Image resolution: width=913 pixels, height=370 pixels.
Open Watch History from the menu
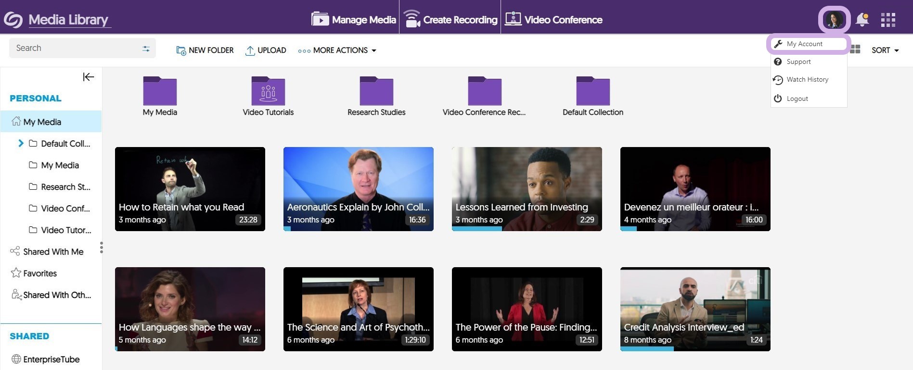tap(807, 80)
